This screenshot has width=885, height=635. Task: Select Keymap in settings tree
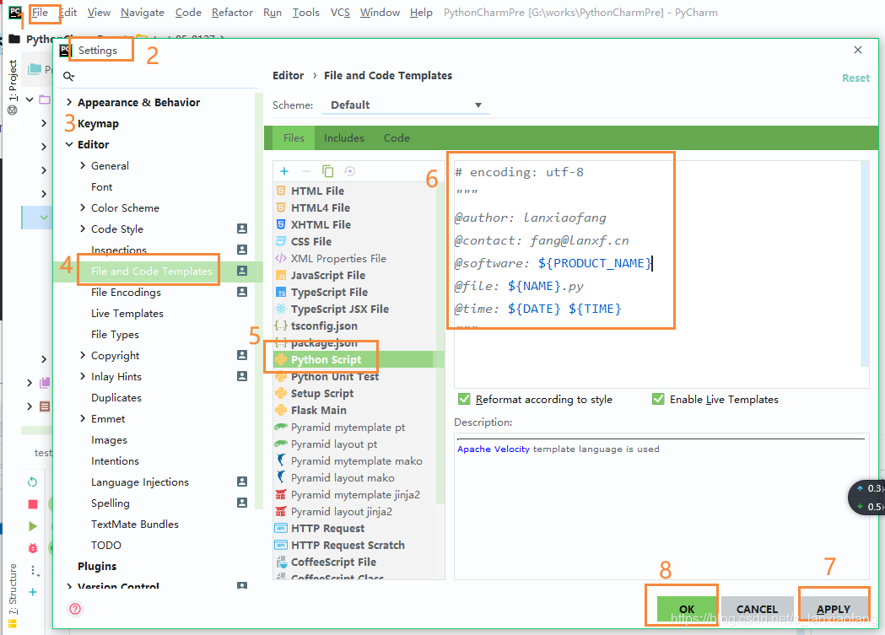pyautogui.click(x=98, y=123)
